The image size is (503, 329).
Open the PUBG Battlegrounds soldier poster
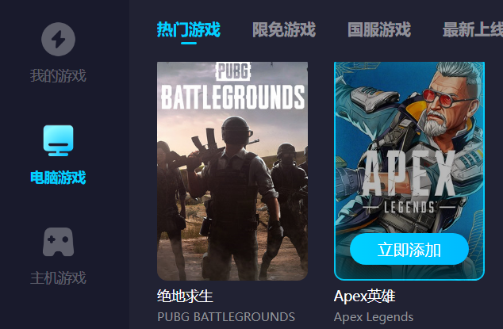coord(232,171)
